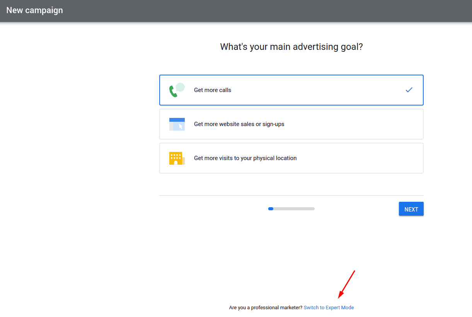This screenshot has width=472, height=317.
Task: Select the Get more calls goal
Action: tap(291, 90)
